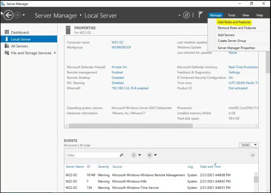The width and height of the screenshot is (271, 193).
Task: Choose Add Roles and Features
Action: pyautogui.click(x=234, y=22)
